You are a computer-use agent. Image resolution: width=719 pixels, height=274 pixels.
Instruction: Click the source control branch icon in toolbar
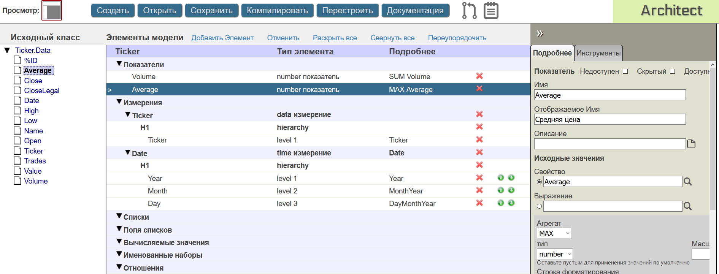(469, 10)
